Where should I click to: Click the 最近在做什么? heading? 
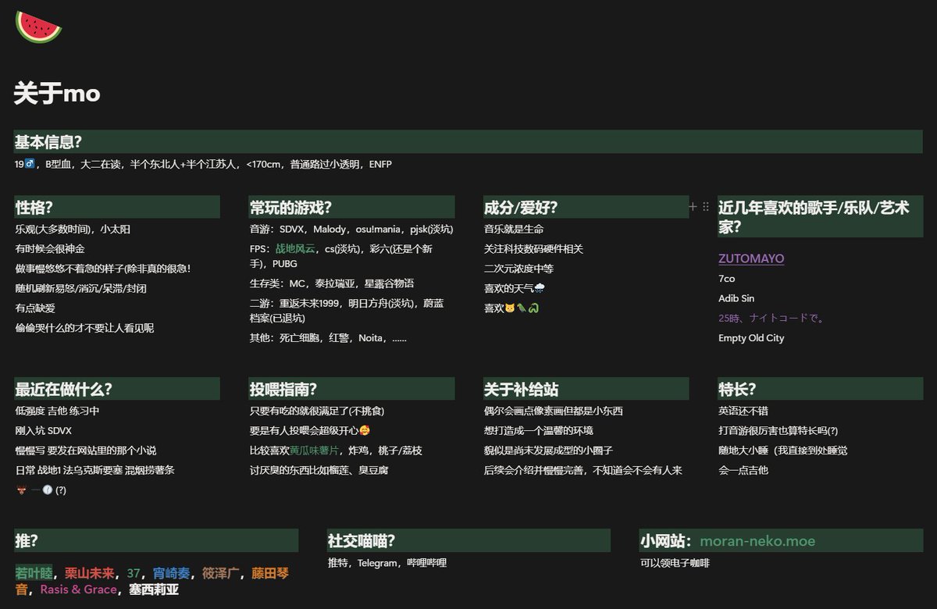tap(117, 389)
